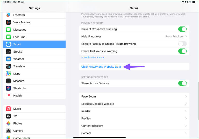Viewport: 199px width, 139px height.
Task: Open Hide IP Address From Trackers chevron
Action: tap(186, 37)
